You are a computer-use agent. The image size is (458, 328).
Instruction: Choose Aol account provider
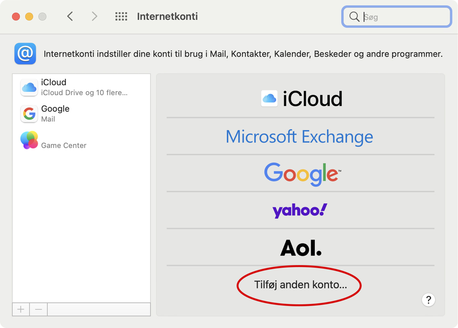tap(301, 247)
